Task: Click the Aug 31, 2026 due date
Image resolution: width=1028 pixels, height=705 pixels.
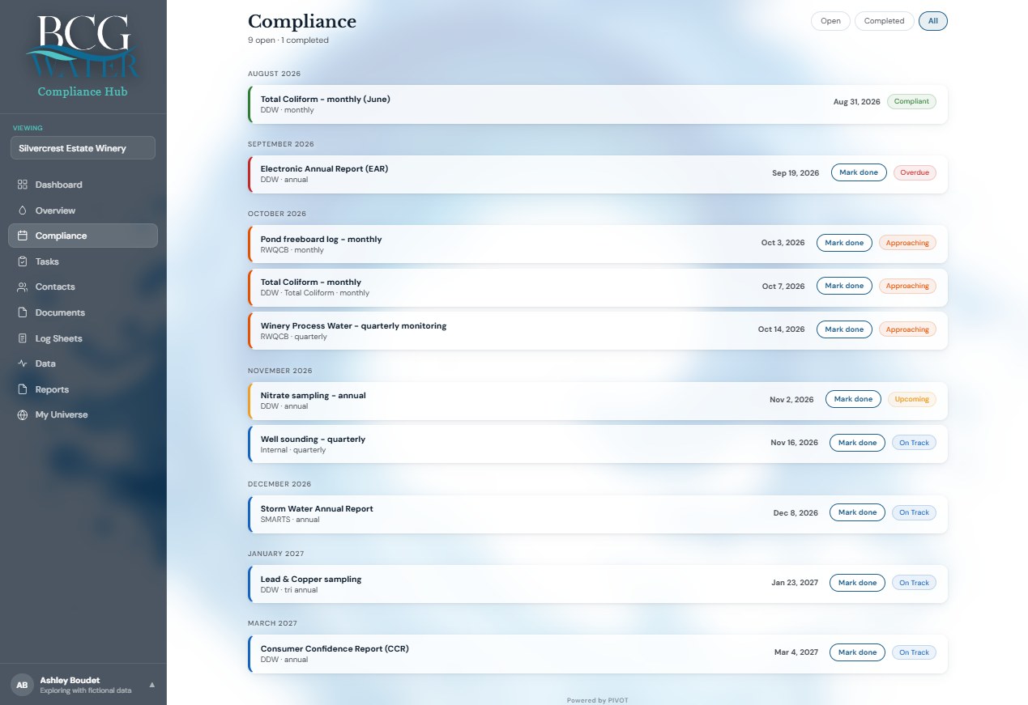Action: click(856, 102)
